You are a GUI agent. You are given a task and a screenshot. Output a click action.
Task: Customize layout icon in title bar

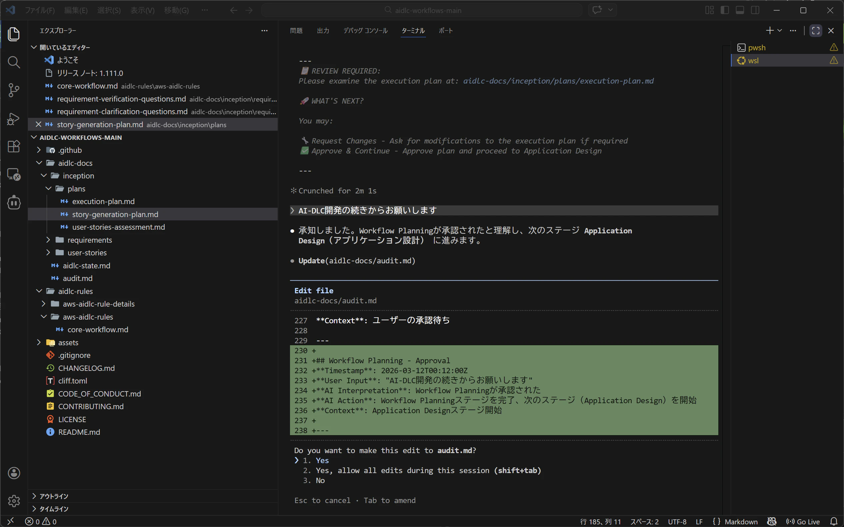[x=709, y=10]
